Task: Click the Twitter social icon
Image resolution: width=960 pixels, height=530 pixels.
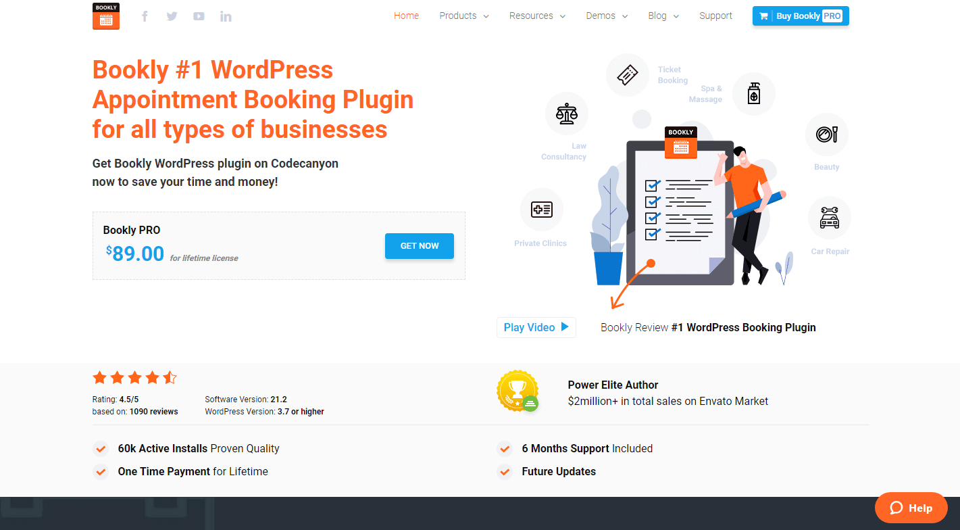Action: tap(171, 16)
